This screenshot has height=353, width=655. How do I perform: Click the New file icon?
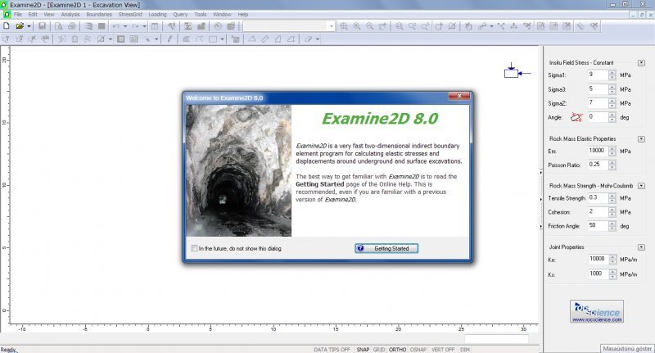pos(7,26)
